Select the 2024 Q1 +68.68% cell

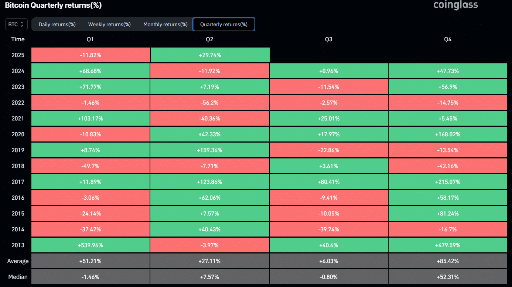pyautogui.click(x=90, y=71)
